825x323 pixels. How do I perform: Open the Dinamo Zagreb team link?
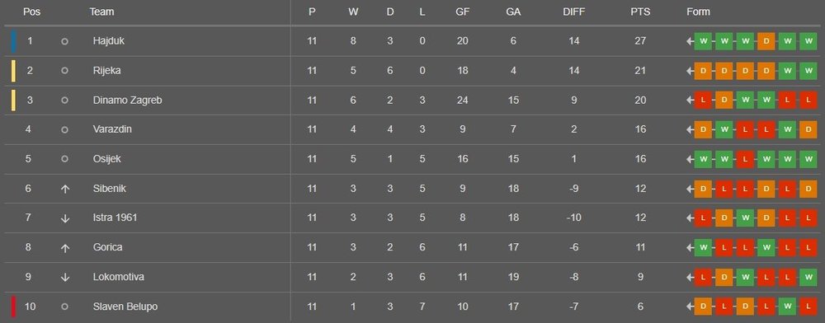[x=127, y=100]
